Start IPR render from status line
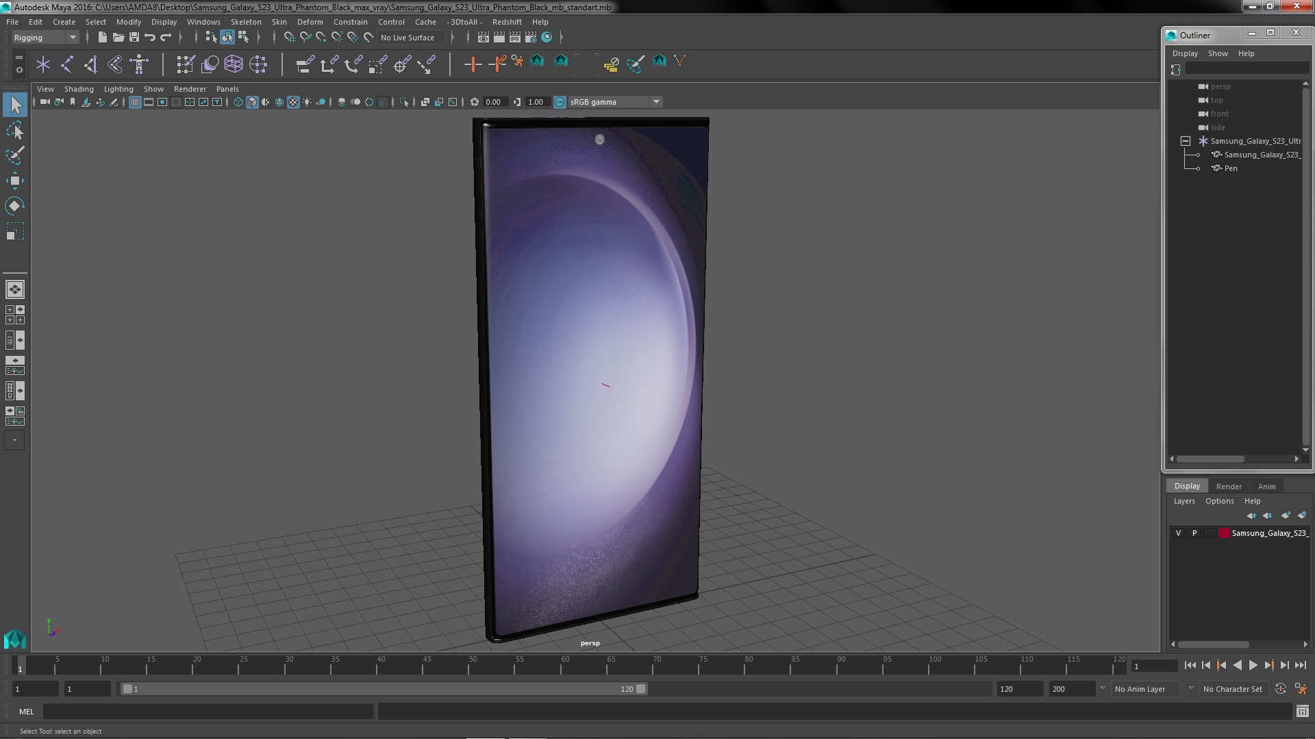 pyautogui.click(x=514, y=37)
